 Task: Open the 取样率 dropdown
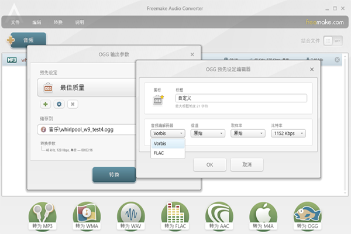pyautogui.click(x=248, y=133)
